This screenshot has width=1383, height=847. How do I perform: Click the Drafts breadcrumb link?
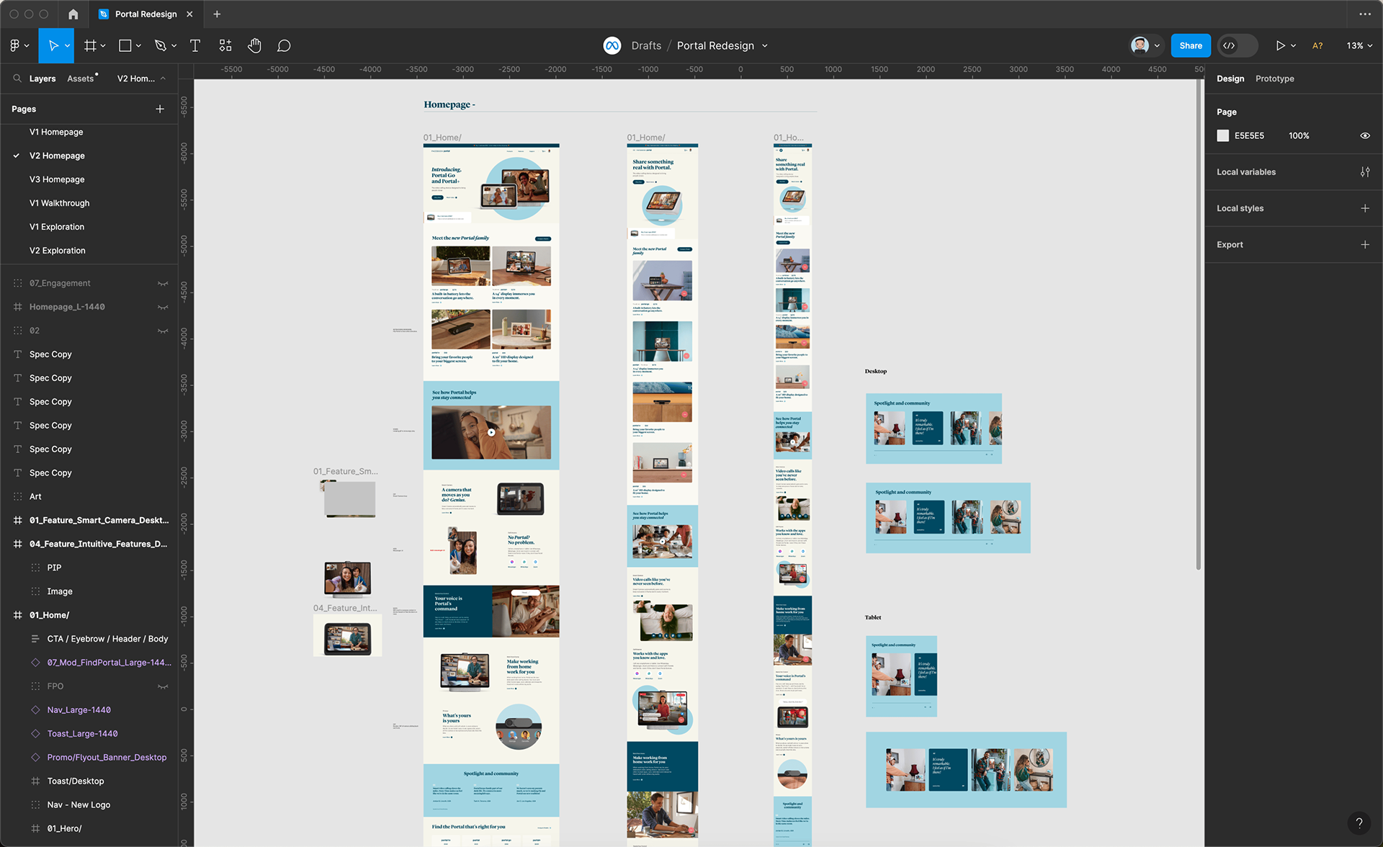646,45
